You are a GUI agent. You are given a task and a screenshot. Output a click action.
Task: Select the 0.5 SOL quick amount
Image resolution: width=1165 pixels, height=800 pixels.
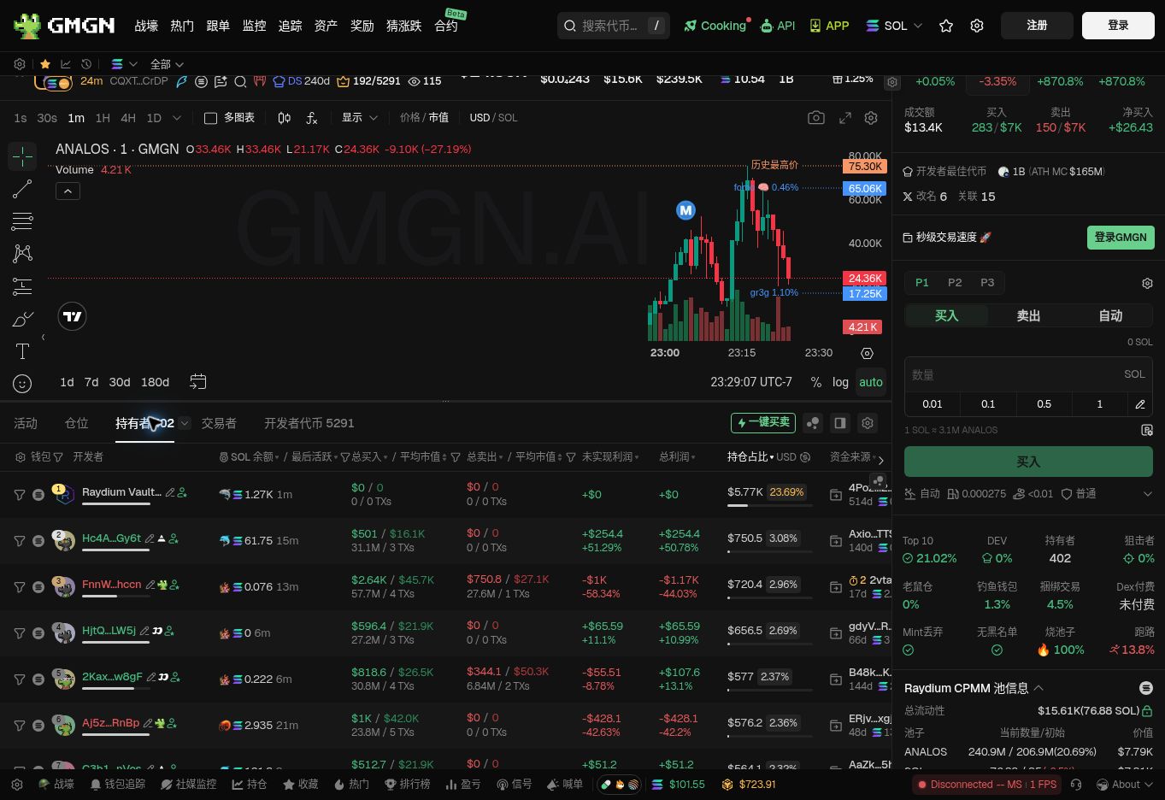[1044, 403]
